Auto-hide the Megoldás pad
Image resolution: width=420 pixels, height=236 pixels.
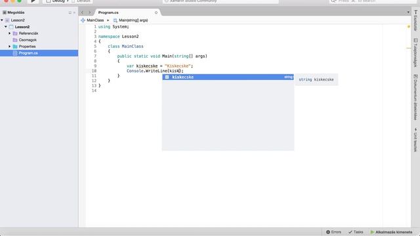tap(70, 12)
